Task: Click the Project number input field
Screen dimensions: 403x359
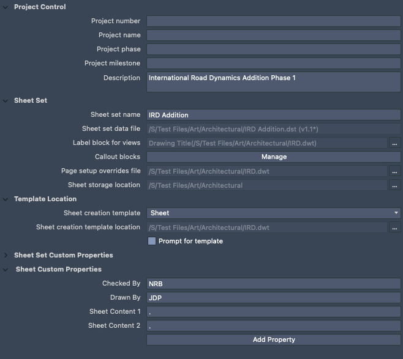Action: point(273,21)
